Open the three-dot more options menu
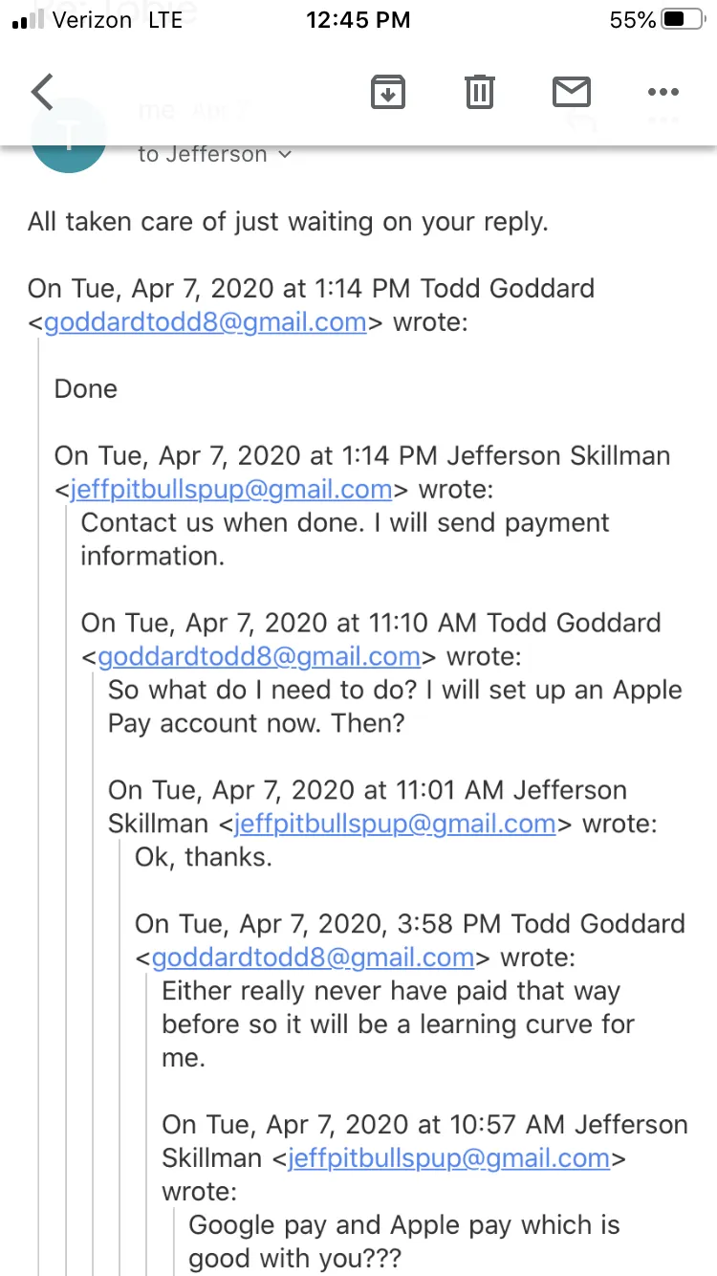Image resolution: width=717 pixels, height=1276 pixels. click(663, 92)
